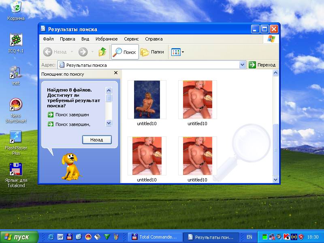
Task: Click the Результаты поиска taskbar button
Action: point(211,237)
